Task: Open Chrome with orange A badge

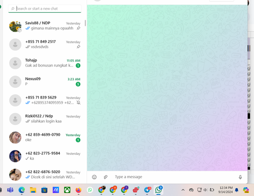Action: pos(113,189)
